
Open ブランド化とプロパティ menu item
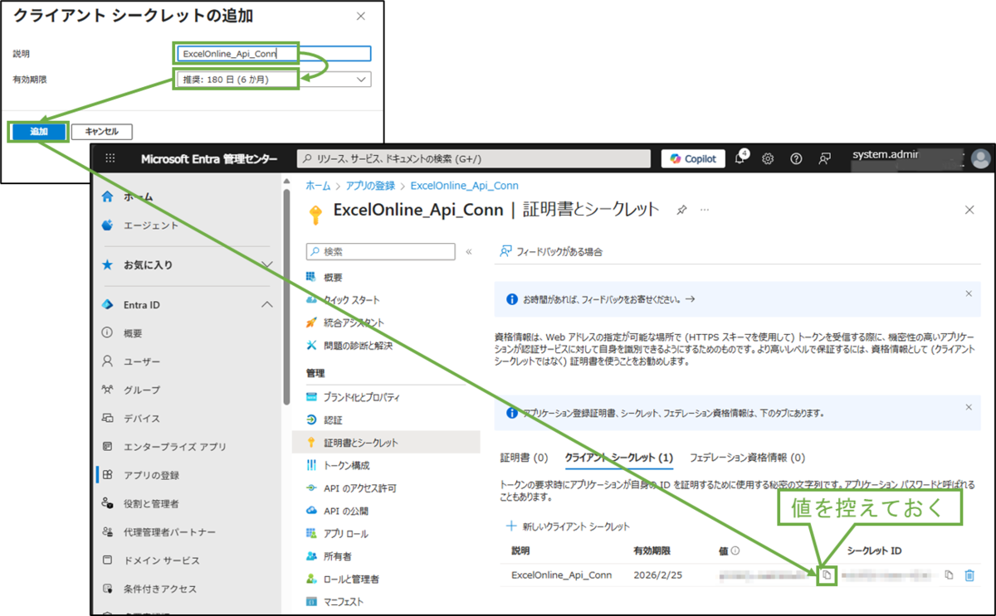[x=362, y=397]
